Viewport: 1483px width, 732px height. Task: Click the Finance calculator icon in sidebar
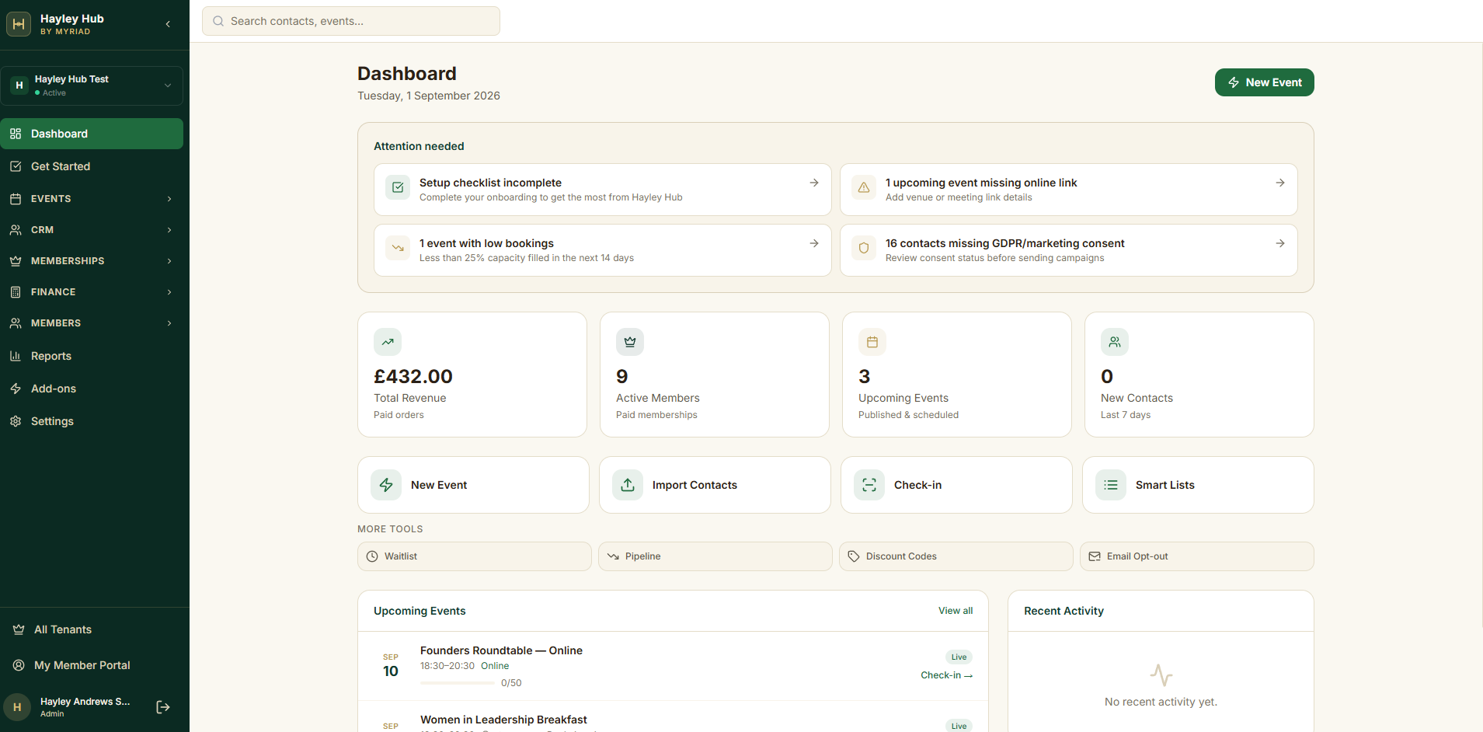[x=16, y=292]
